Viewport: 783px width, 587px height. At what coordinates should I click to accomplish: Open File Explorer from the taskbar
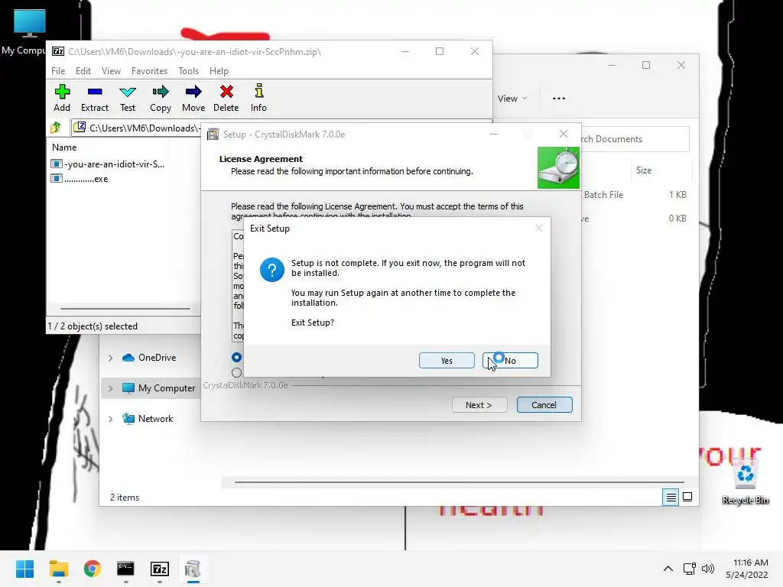tap(58, 569)
